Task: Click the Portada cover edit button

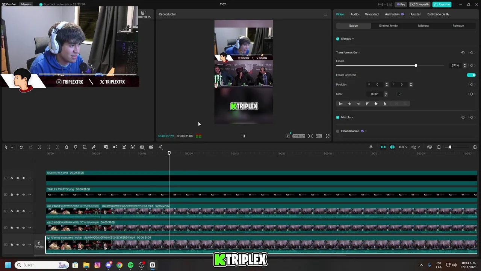Action: pos(39,245)
